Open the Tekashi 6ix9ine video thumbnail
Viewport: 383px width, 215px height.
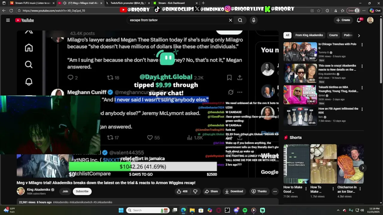(x=300, y=94)
